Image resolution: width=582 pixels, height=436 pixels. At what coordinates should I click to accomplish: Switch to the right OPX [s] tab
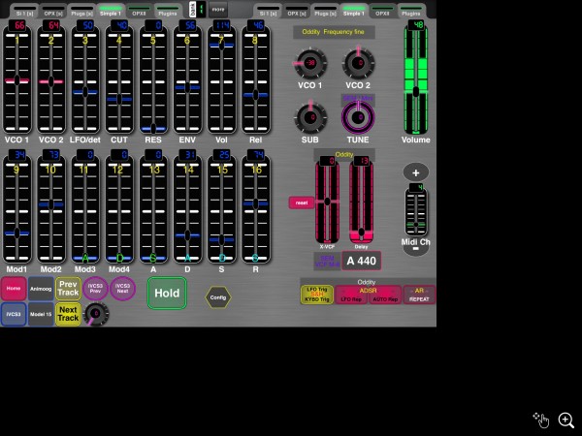point(297,11)
